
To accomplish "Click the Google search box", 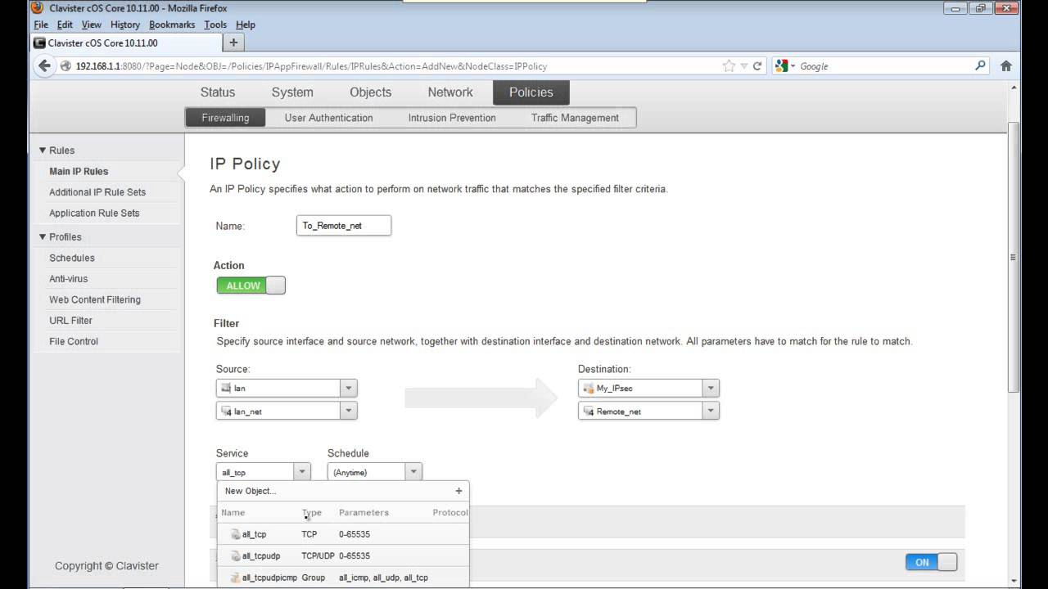I will [x=885, y=66].
